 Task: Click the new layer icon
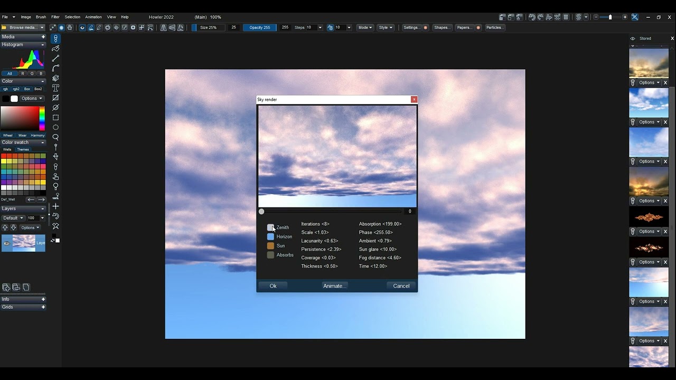click(6, 287)
